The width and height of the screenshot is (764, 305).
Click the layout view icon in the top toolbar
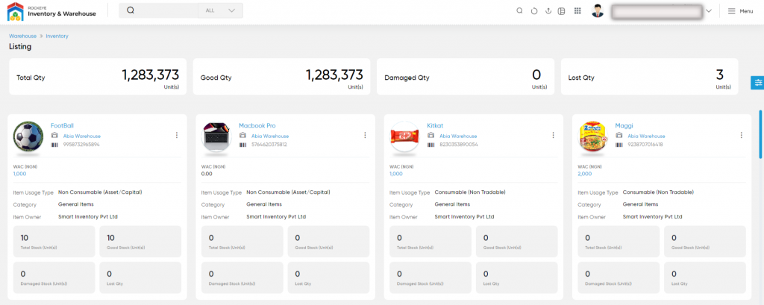pos(562,10)
